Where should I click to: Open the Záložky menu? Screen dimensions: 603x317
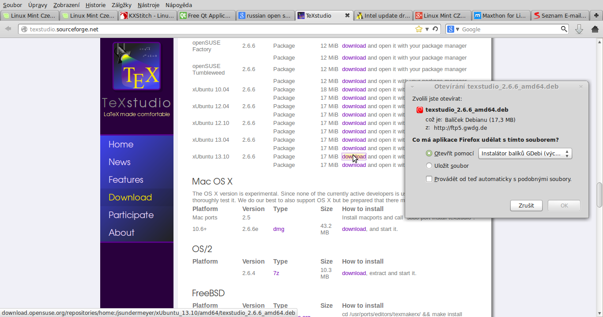[121, 5]
